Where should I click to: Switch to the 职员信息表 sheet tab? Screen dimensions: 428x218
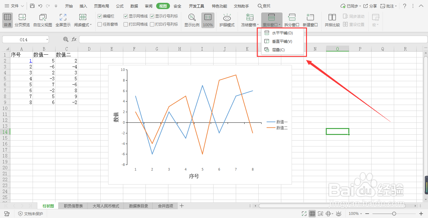point(73,206)
